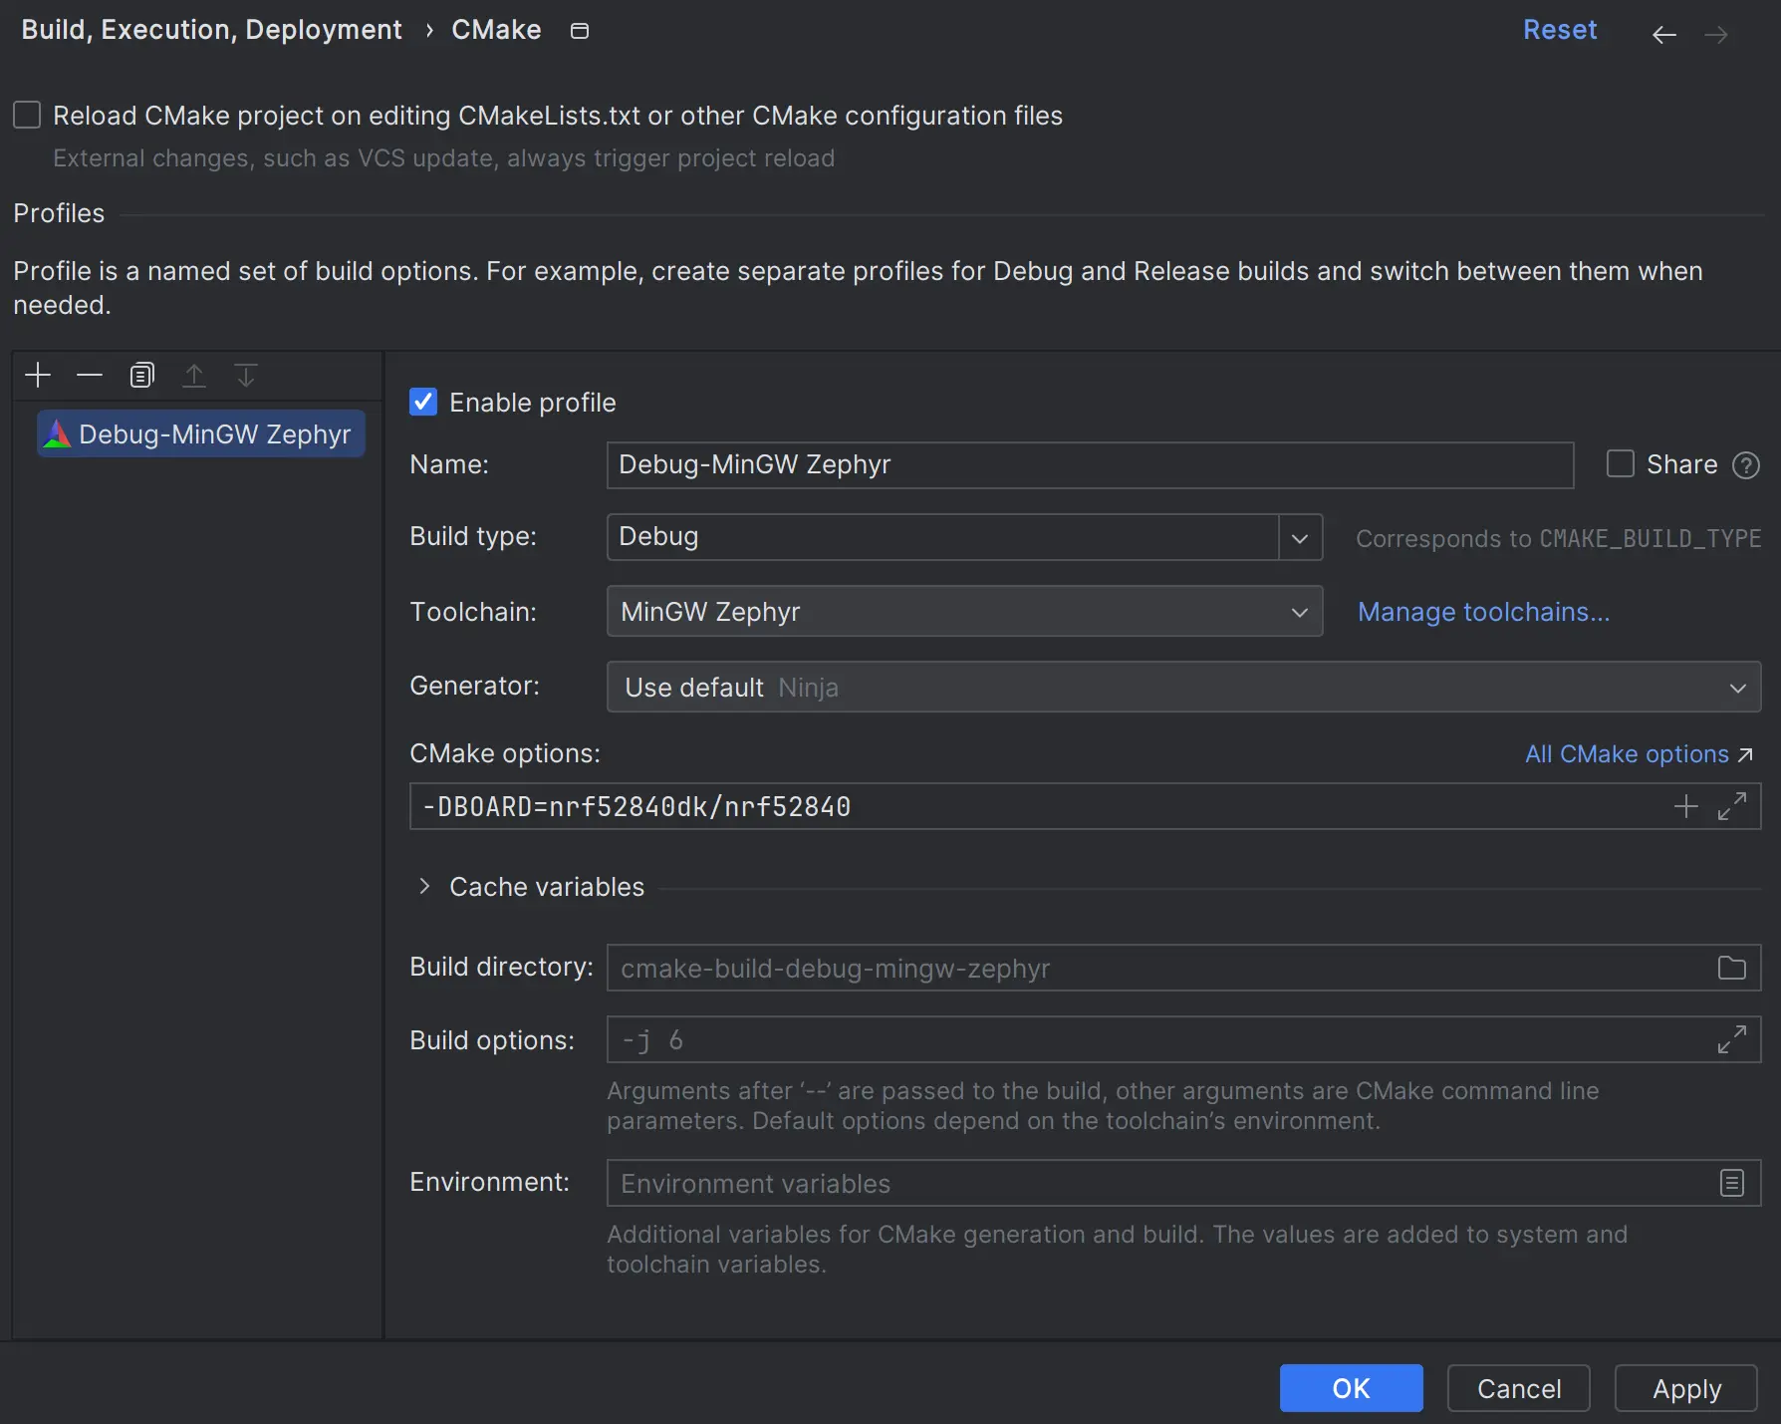Add a new CMake profile
Viewport: 1781px width, 1424px height.
tap(38, 376)
